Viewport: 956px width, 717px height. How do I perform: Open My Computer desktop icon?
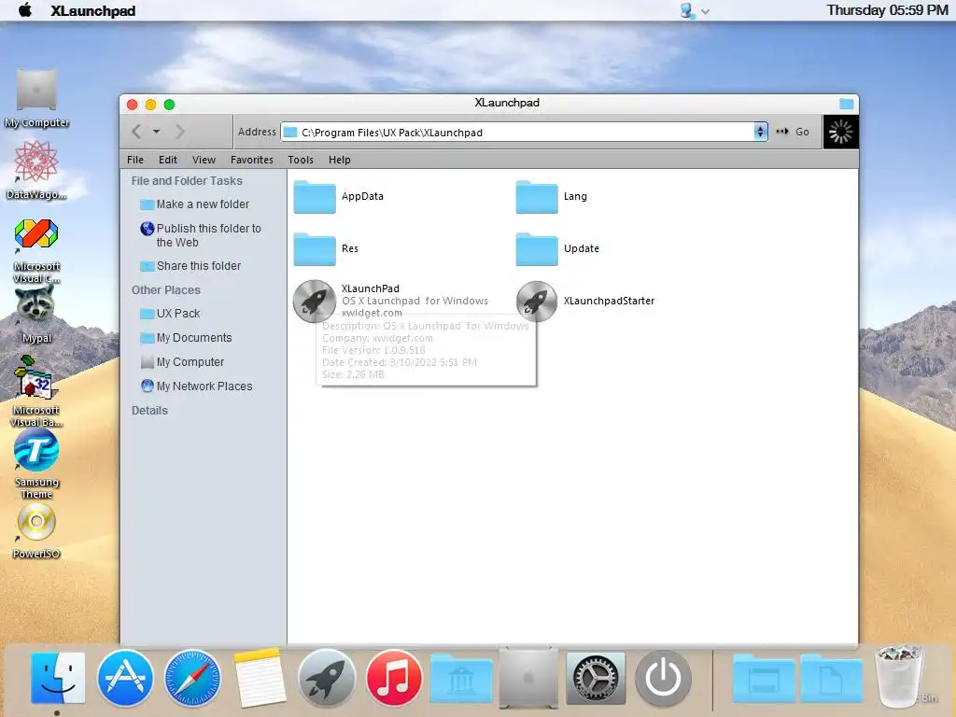point(36,99)
